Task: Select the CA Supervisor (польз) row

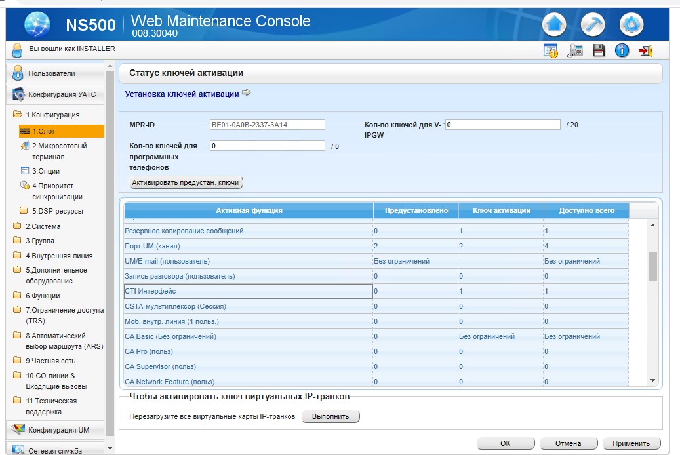Action: tap(376, 366)
